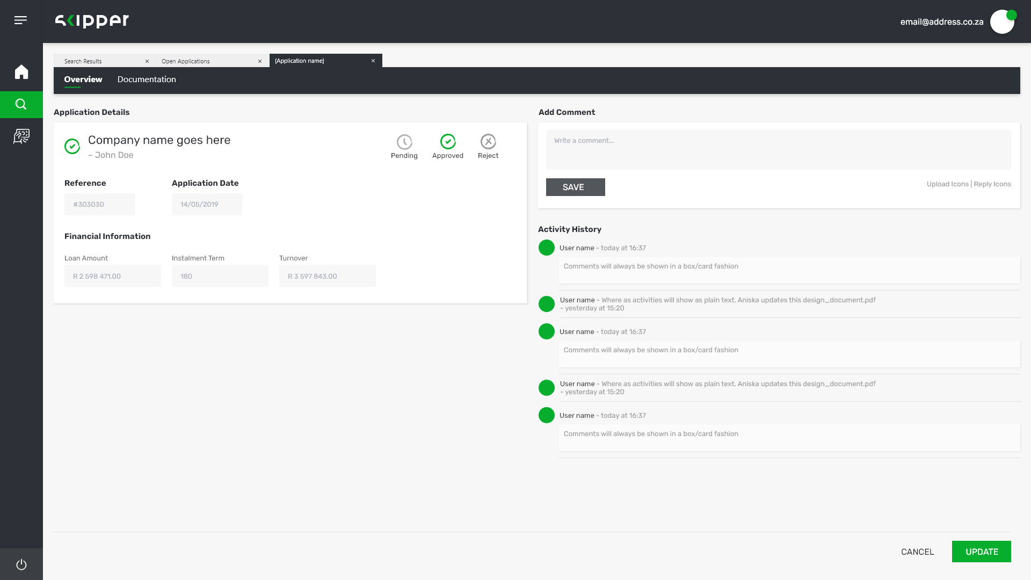The image size is (1031, 580).
Task: Click the 'Financial Information' heading
Action: [107, 236]
